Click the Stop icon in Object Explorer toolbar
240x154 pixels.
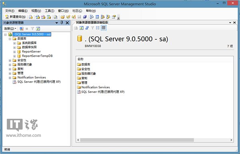tap(27, 29)
